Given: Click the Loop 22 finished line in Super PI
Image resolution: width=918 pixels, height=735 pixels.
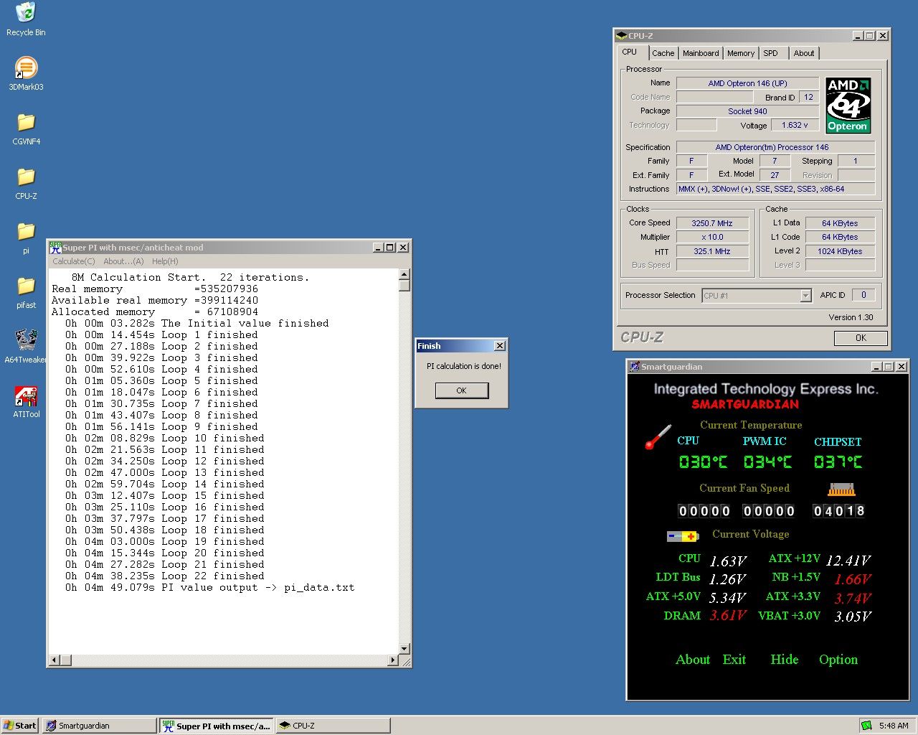Looking at the screenshot, I should click(x=165, y=576).
